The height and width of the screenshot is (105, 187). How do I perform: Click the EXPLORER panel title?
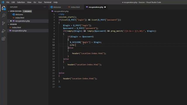tap(14, 7)
